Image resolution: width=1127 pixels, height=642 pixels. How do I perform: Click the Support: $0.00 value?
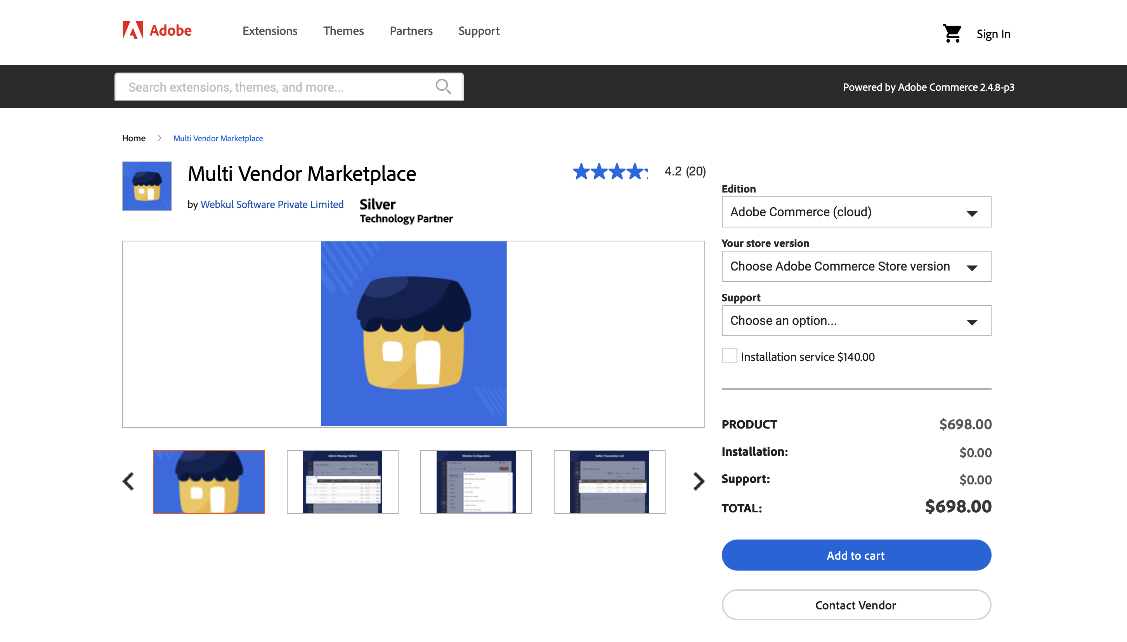tap(975, 480)
